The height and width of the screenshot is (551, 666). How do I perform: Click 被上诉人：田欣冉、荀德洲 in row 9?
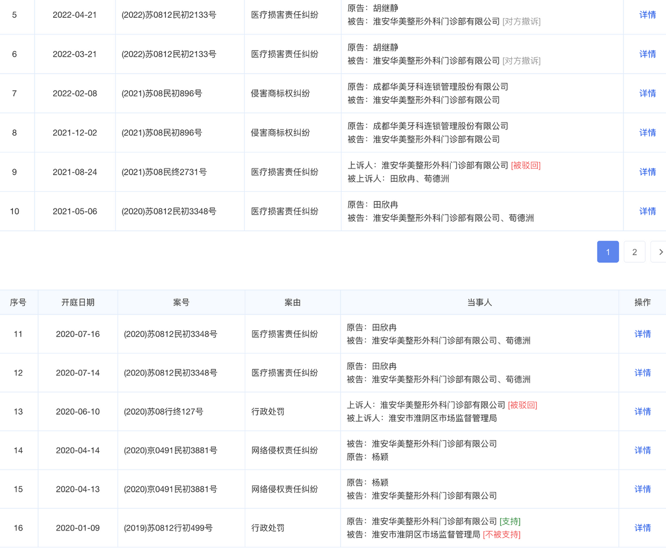(x=398, y=178)
